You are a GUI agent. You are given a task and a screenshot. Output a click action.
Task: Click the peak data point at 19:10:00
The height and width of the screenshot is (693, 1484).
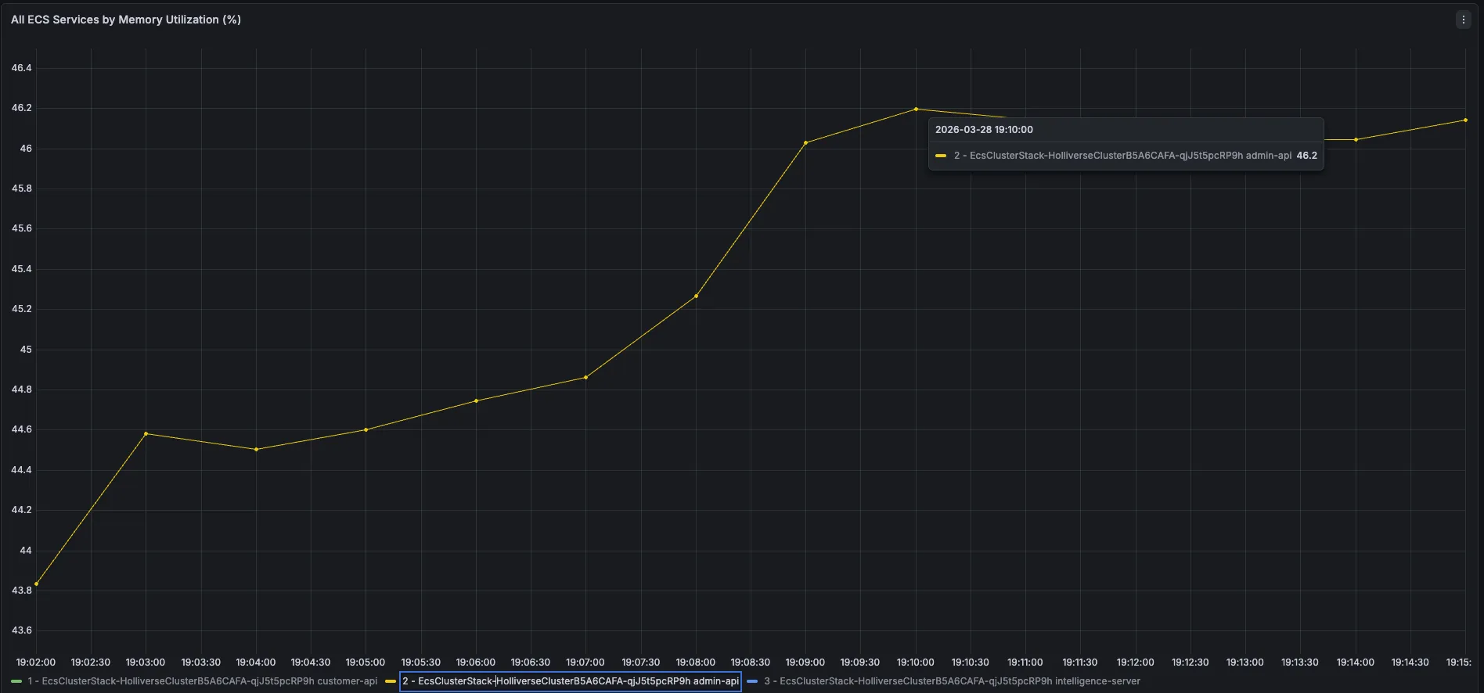[916, 109]
